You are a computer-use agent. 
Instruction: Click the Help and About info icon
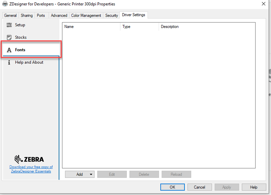(x=9, y=62)
